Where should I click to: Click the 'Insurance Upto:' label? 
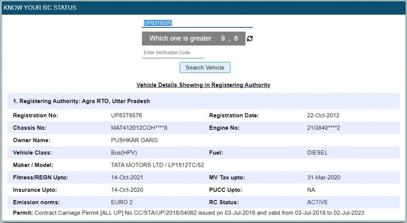35,190
